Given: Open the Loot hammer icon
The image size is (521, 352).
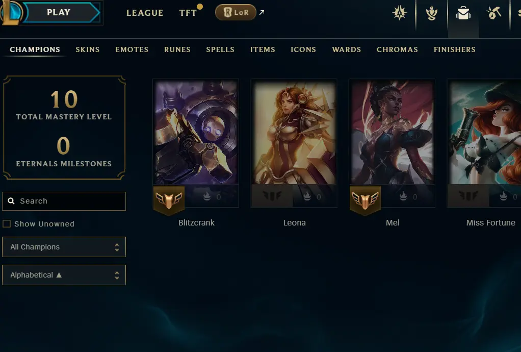Looking at the screenshot, I should point(494,13).
